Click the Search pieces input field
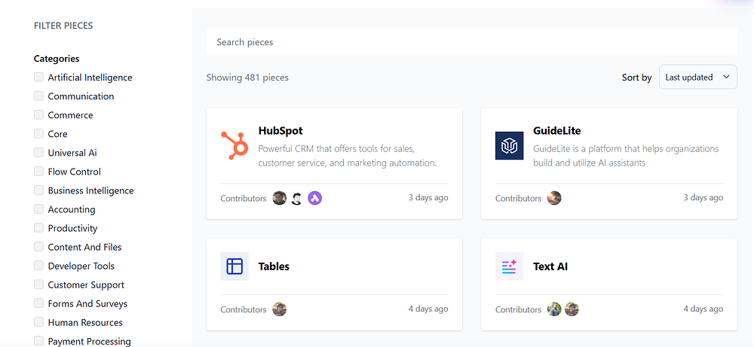The height and width of the screenshot is (347, 754). [471, 42]
